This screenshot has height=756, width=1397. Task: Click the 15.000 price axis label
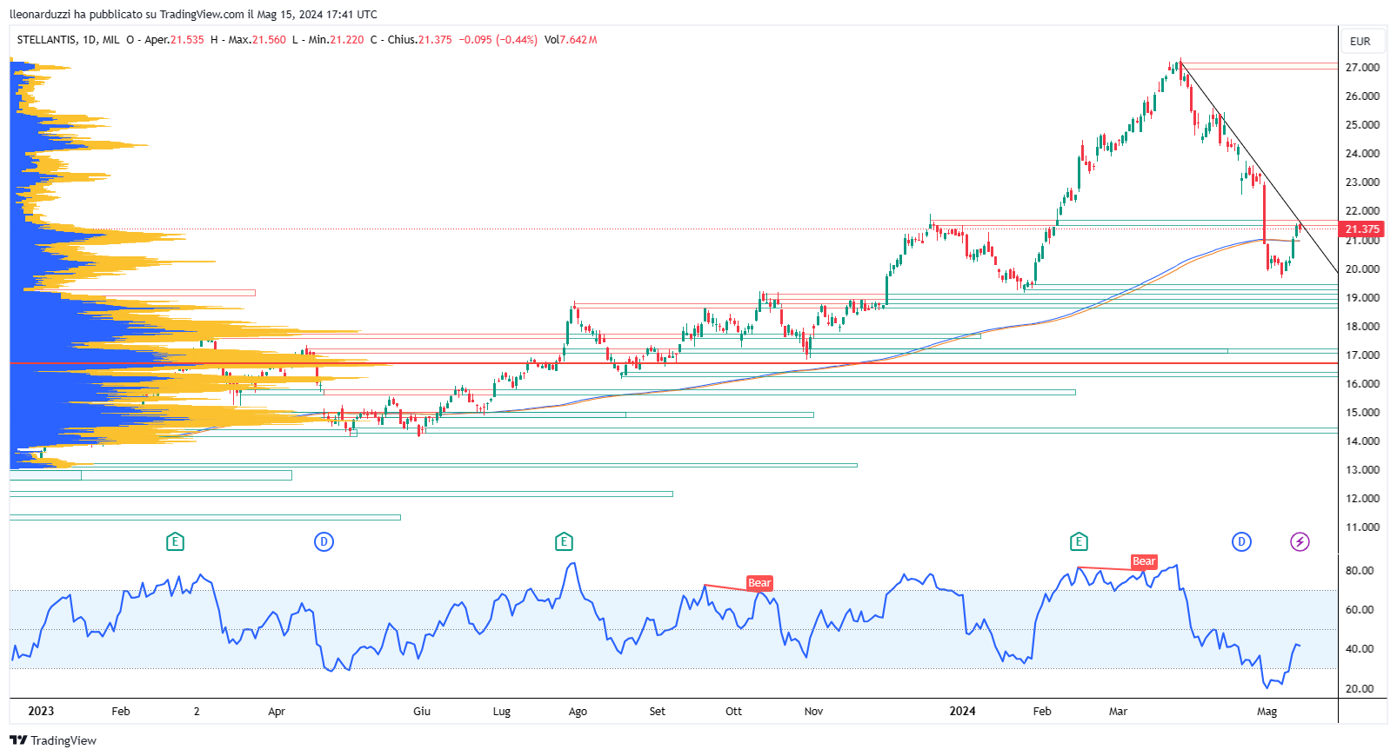(x=1362, y=413)
